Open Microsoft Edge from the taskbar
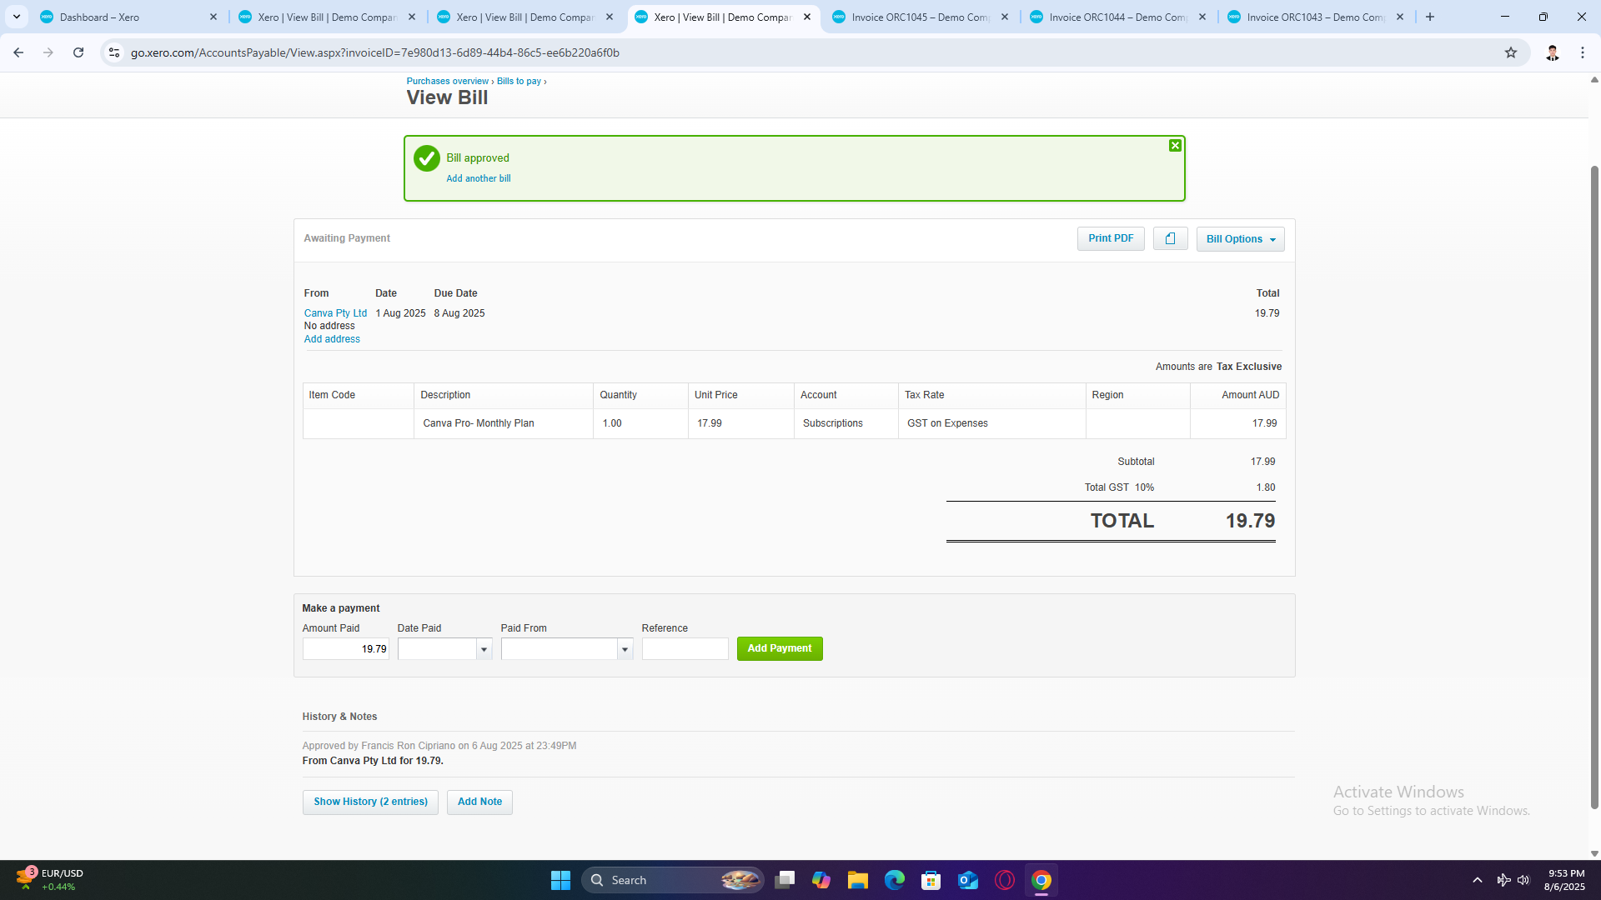1601x900 pixels. click(895, 880)
